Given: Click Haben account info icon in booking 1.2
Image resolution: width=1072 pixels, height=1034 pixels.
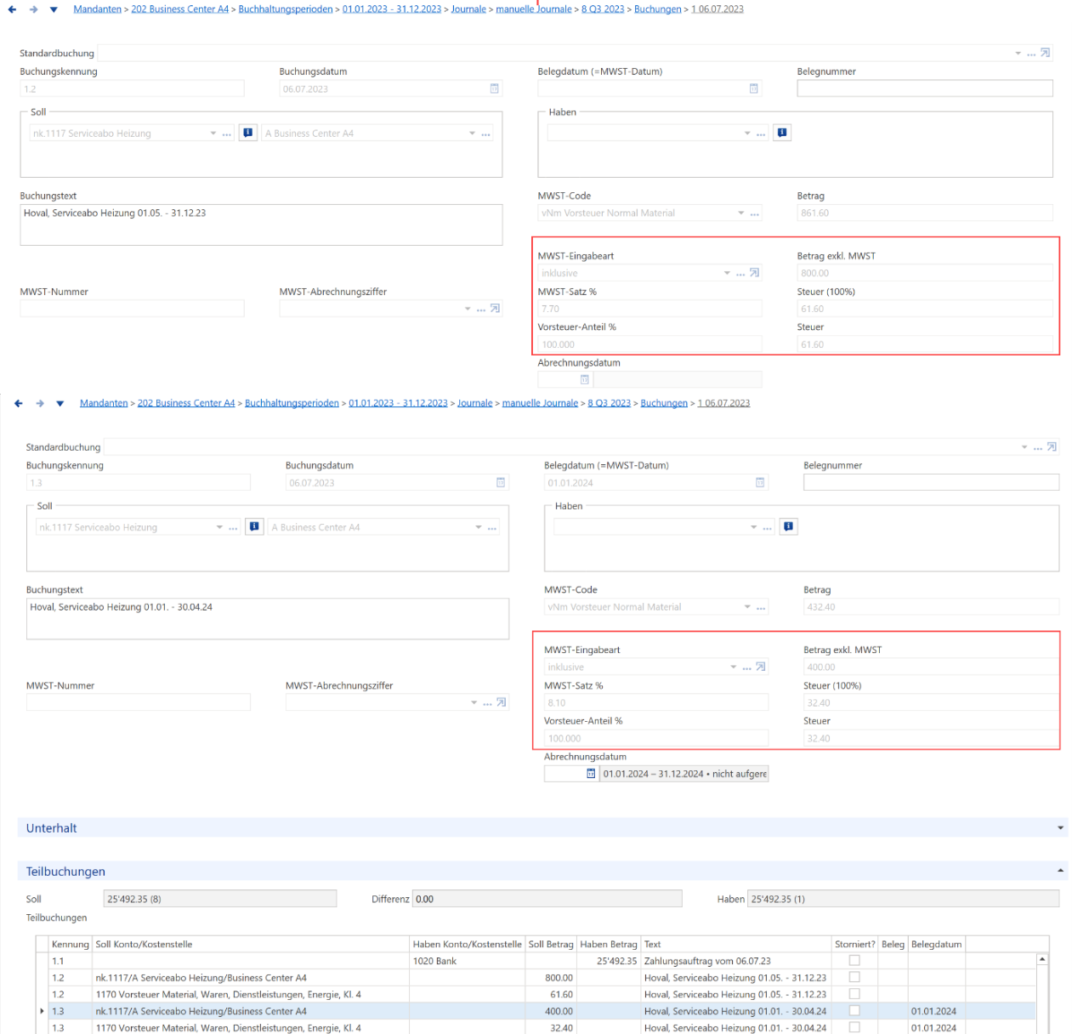Looking at the screenshot, I should [x=782, y=133].
